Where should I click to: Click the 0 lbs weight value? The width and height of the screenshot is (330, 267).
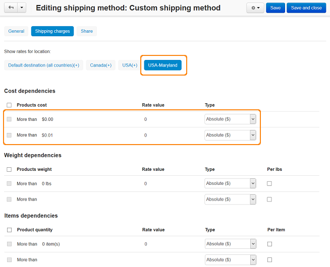pos(46,183)
